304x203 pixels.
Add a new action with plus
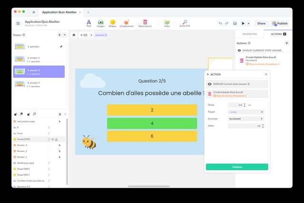[x=287, y=43]
